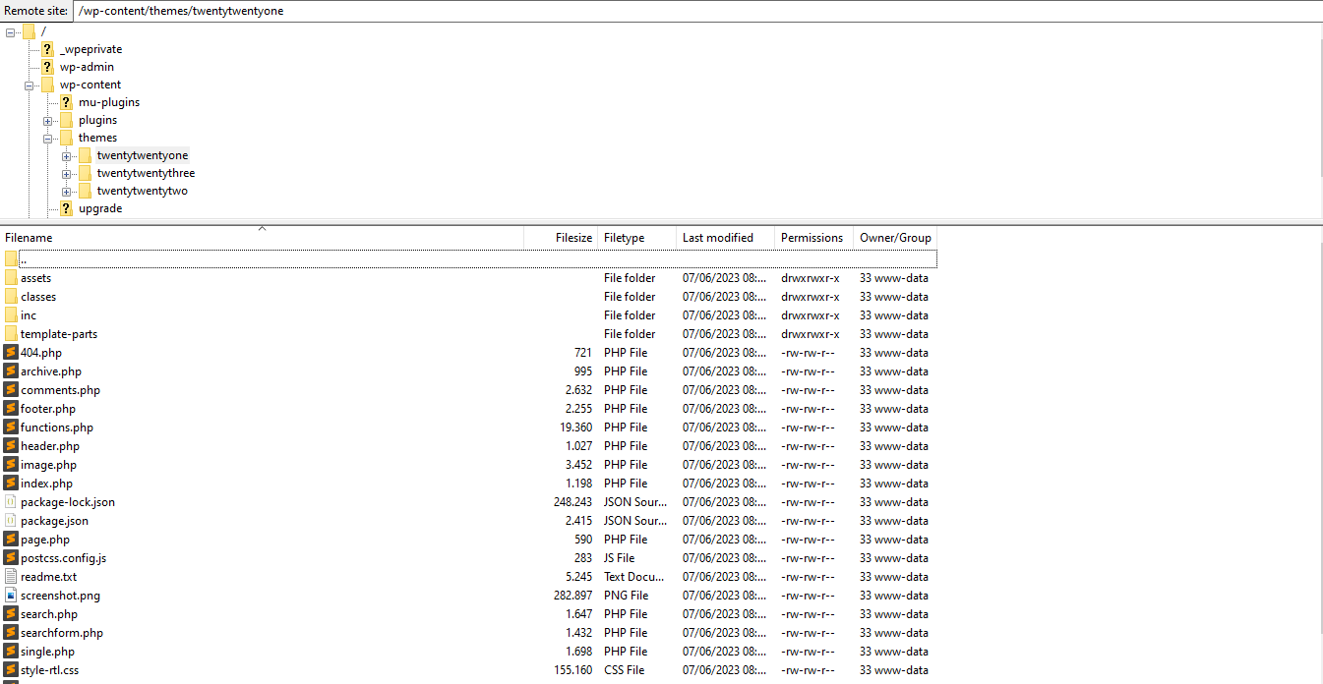Select the _wpeprivate folder in tree
The image size is (1323, 684).
tap(90, 49)
